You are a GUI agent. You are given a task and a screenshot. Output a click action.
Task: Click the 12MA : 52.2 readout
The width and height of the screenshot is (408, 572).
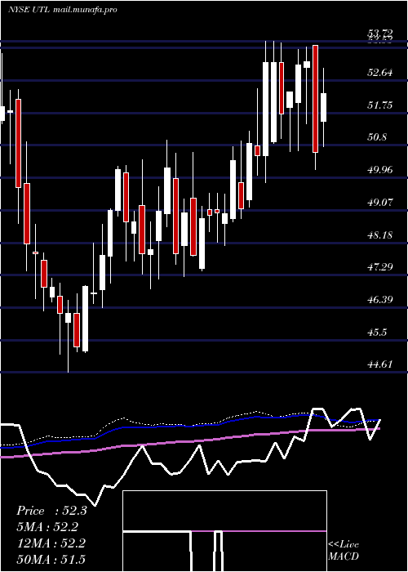click(x=51, y=543)
